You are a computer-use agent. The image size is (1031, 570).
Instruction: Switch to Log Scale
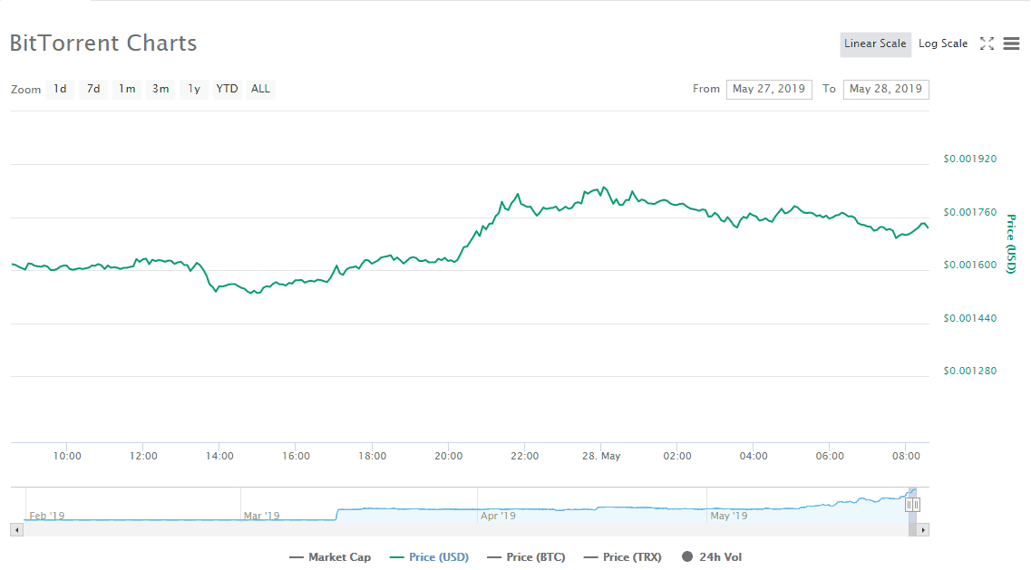[x=943, y=44]
